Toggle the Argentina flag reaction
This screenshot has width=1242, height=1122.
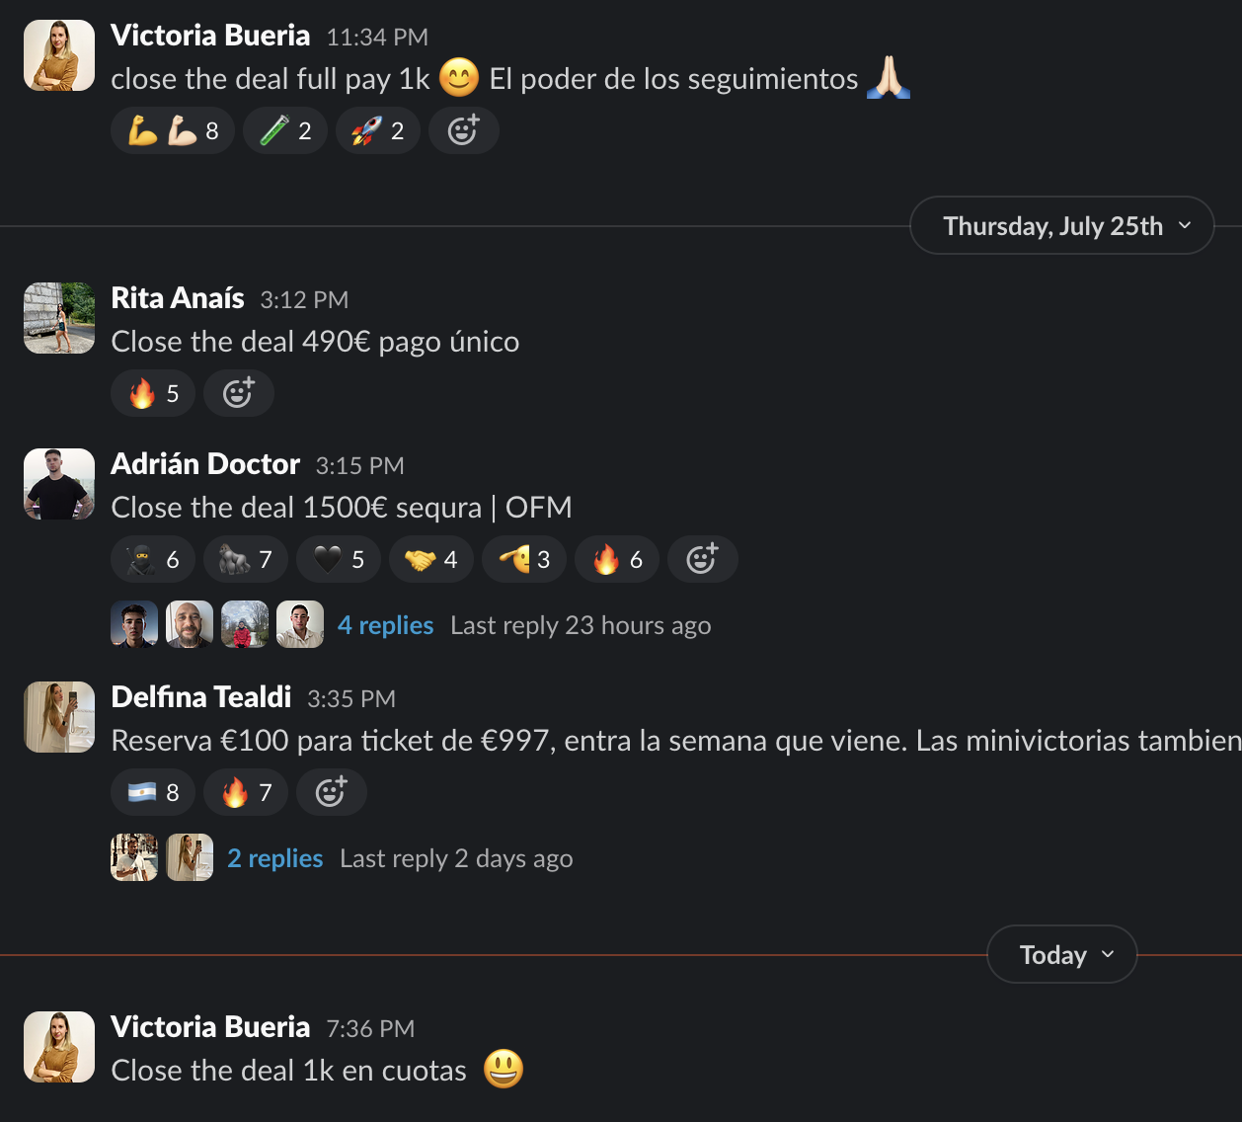(153, 792)
